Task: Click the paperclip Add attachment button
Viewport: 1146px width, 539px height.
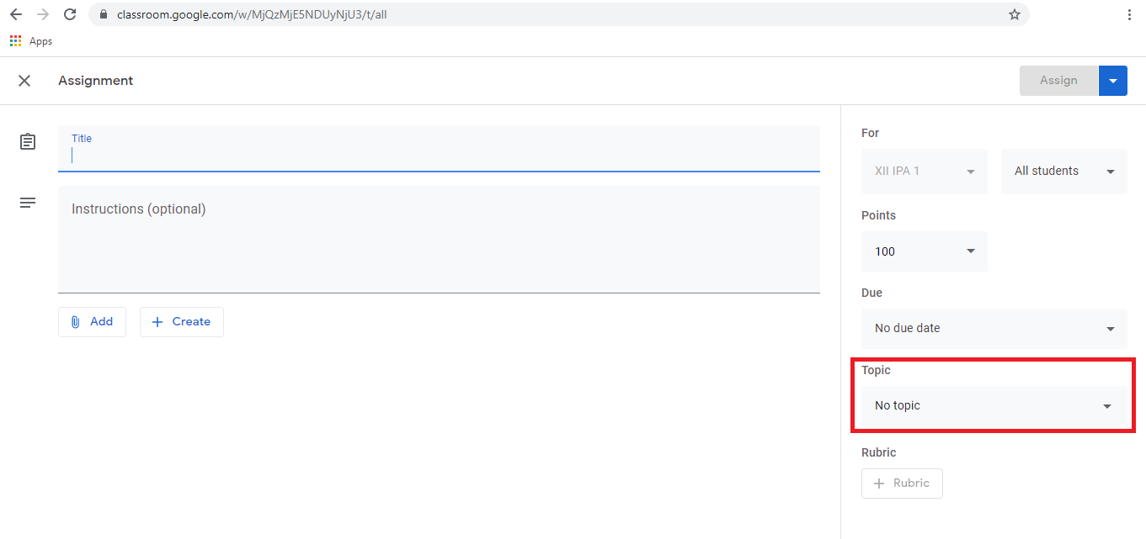Action: 92,321
